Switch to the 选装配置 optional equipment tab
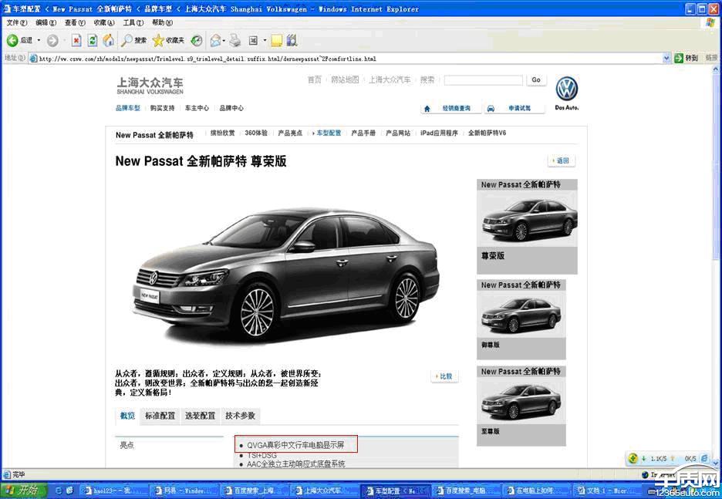This screenshot has height=499, width=722. pos(200,416)
